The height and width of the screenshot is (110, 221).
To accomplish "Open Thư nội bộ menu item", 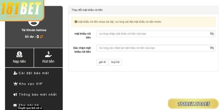I will [26, 105].
